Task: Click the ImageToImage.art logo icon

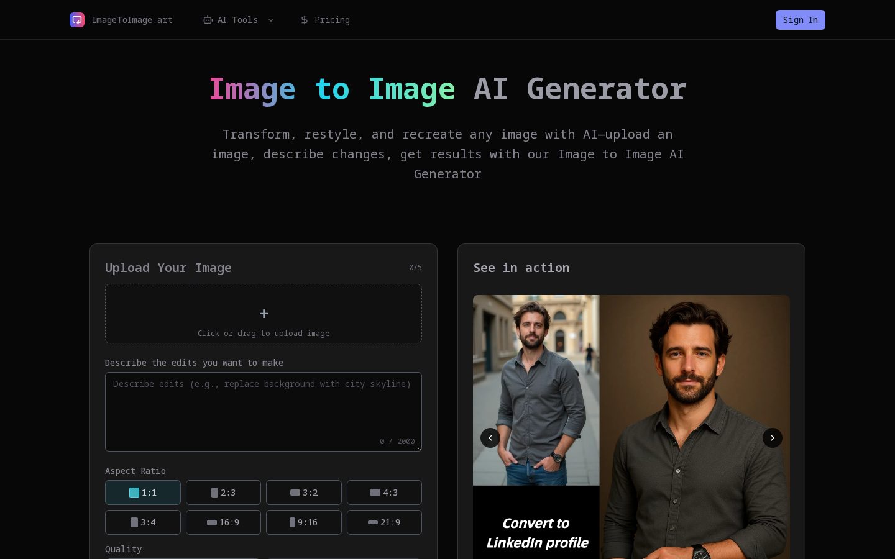Action: point(77,20)
